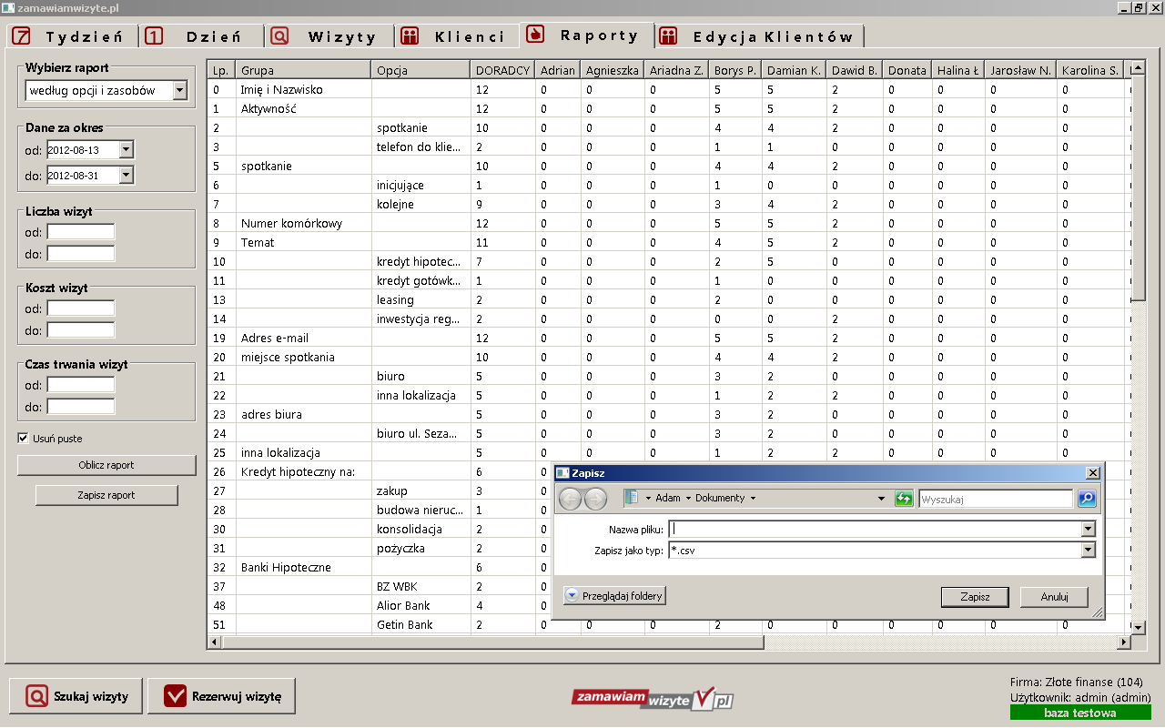Click Czas trwania wizyt 'do' field
This screenshot has height=728, width=1165.
[x=81, y=406]
